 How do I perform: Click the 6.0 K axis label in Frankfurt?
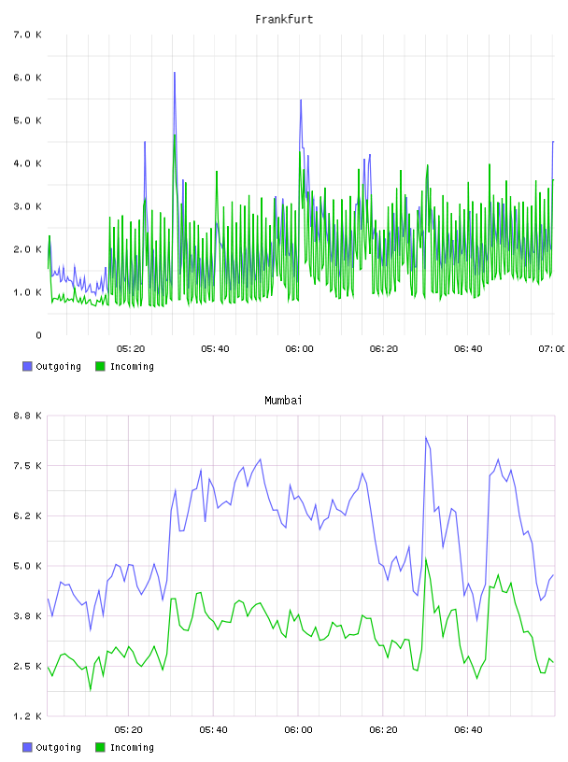28,78
